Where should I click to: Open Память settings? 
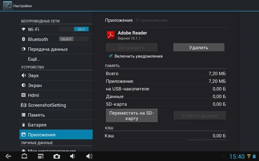pos(56,115)
